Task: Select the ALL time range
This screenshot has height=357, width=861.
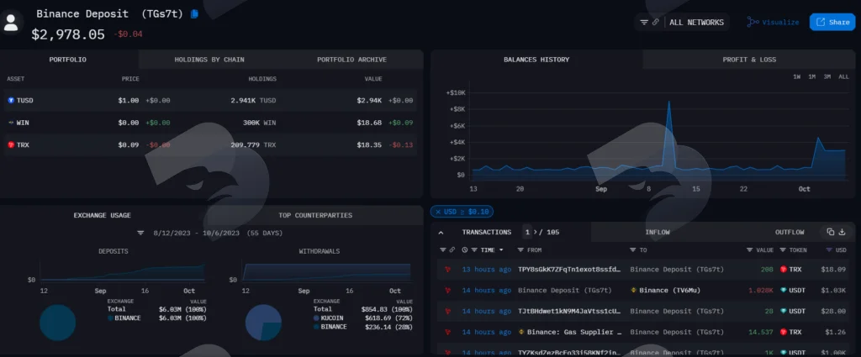Action: point(844,76)
